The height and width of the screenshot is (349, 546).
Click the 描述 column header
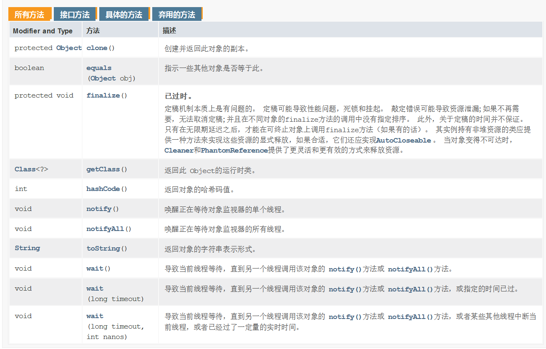(x=169, y=31)
